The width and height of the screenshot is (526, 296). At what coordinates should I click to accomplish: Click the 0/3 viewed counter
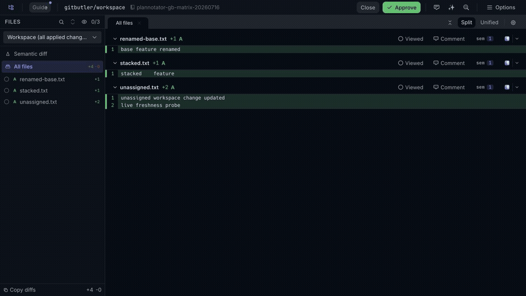[95, 22]
